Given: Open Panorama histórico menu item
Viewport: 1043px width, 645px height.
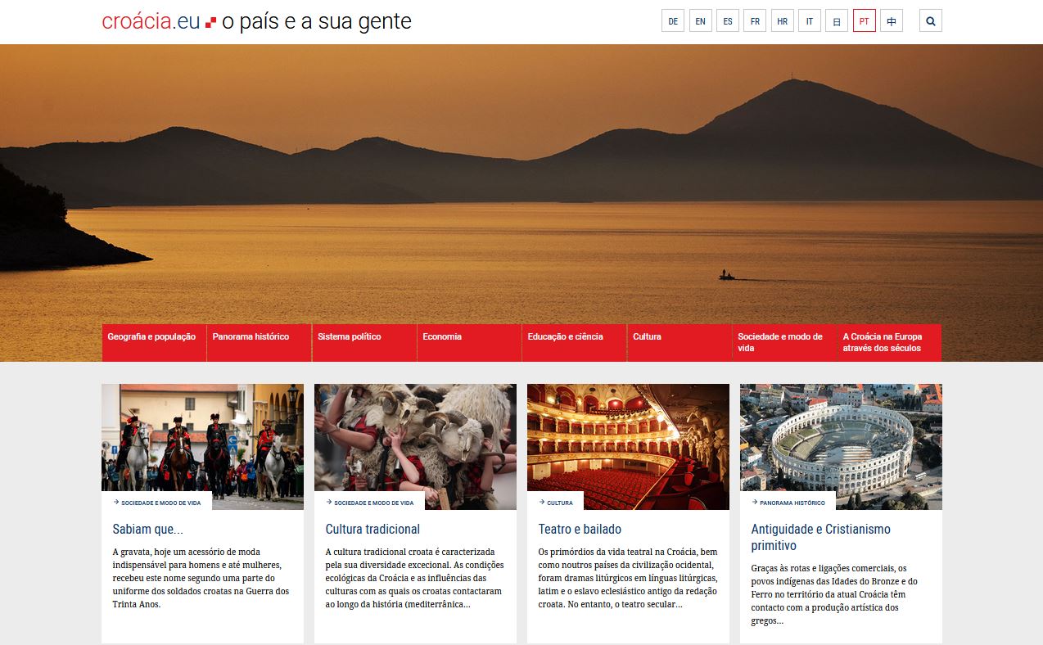Looking at the screenshot, I should tap(251, 337).
